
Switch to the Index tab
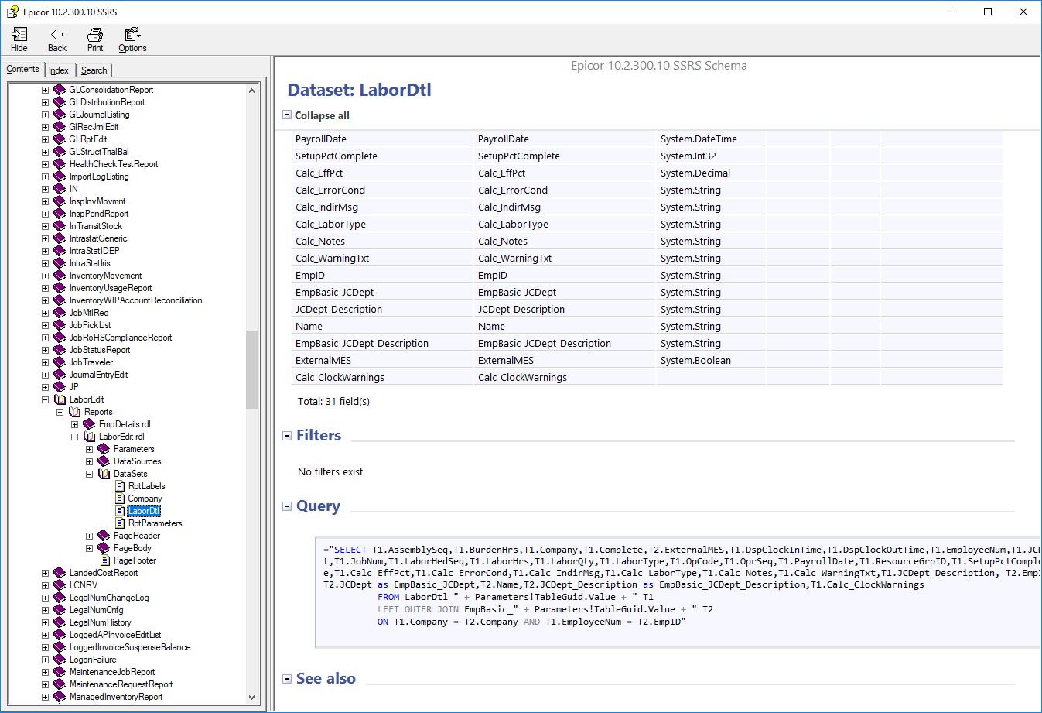(x=59, y=70)
